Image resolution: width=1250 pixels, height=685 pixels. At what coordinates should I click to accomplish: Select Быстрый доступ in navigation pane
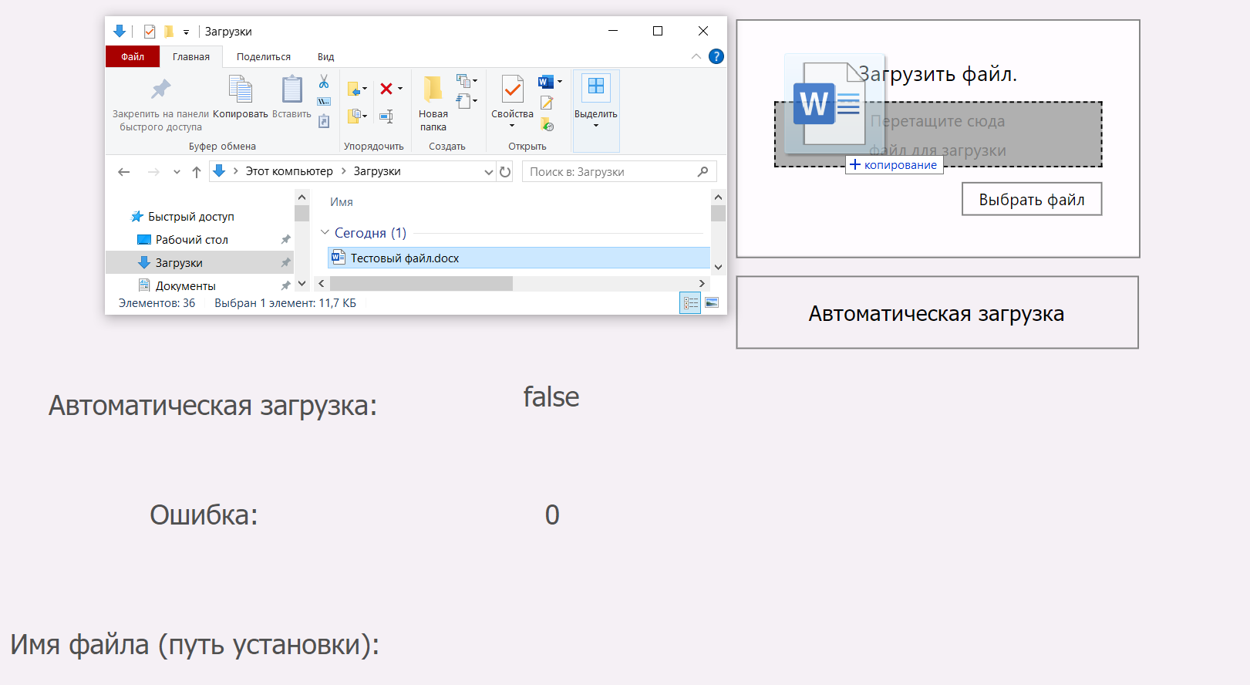pyautogui.click(x=191, y=217)
